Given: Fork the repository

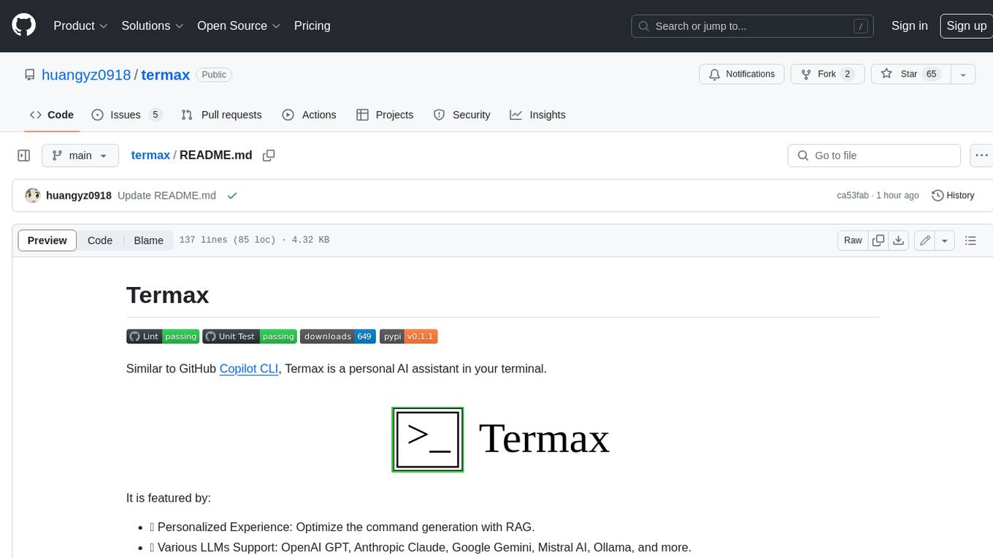Looking at the screenshot, I should coord(828,74).
